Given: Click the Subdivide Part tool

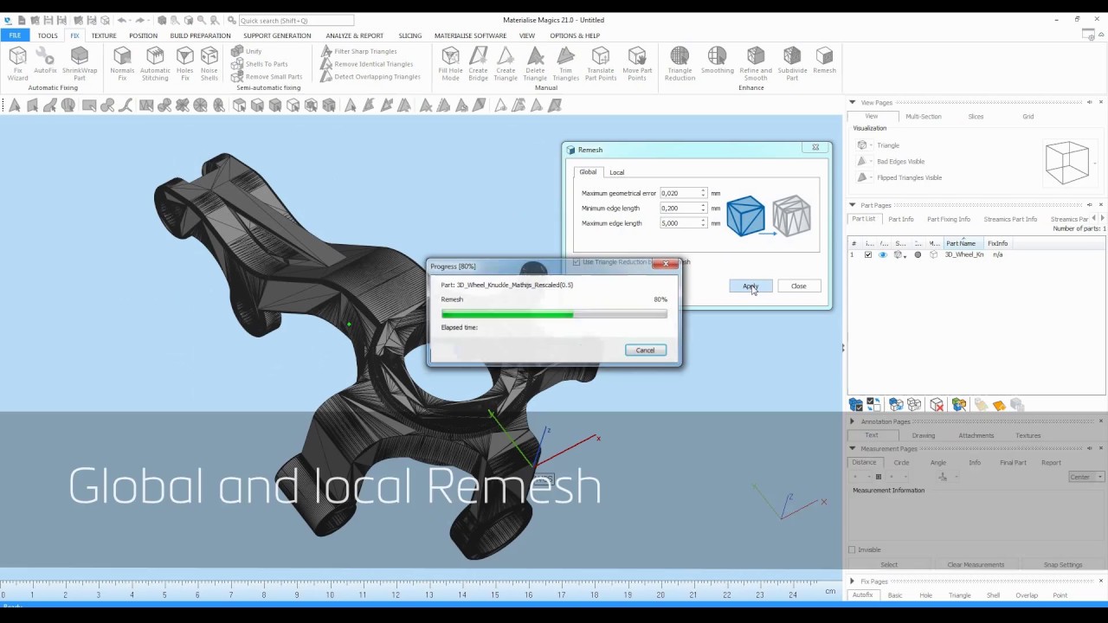Looking at the screenshot, I should [x=792, y=64].
